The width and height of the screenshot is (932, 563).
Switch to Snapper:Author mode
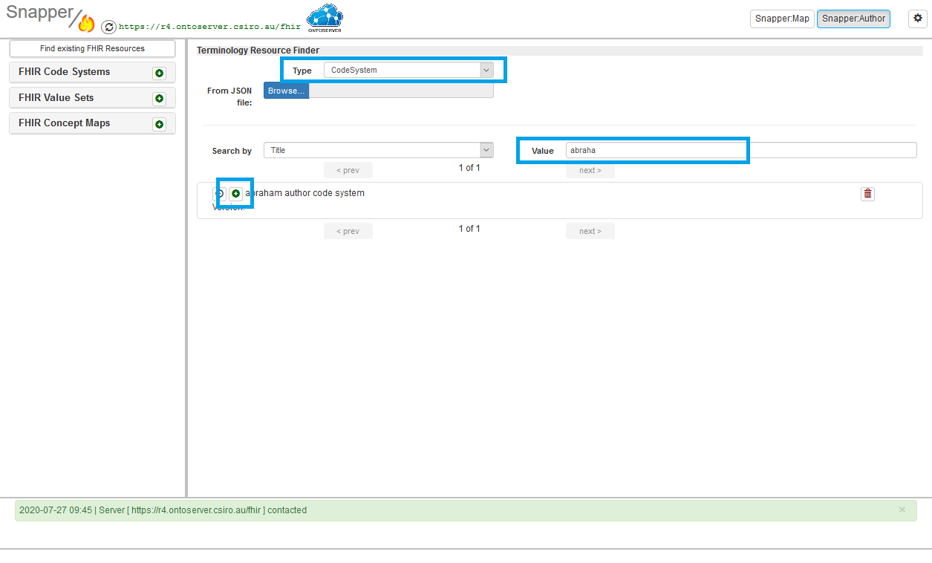pos(853,19)
